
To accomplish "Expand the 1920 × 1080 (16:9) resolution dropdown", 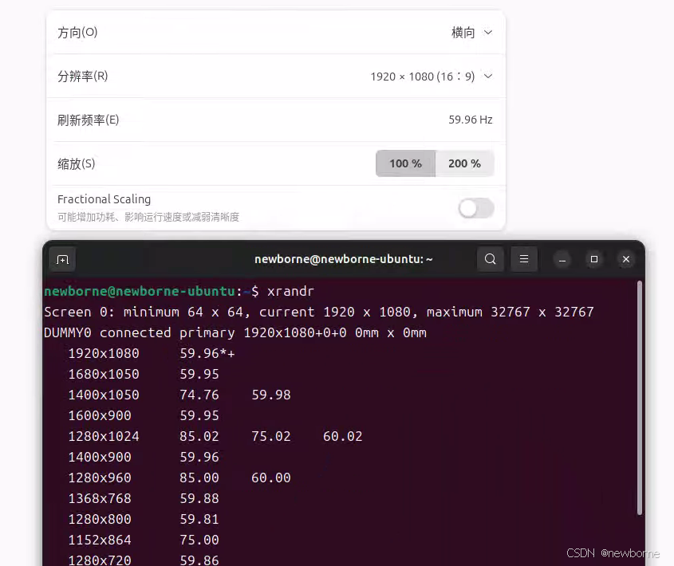I will pos(432,77).
